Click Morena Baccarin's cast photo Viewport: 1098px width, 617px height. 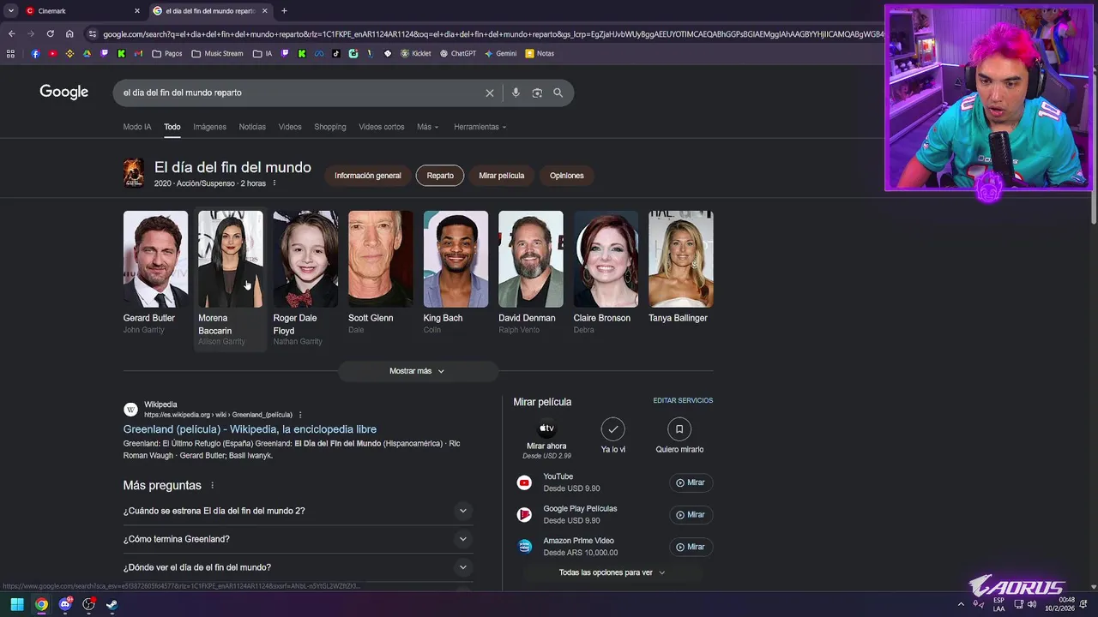point(231,259)
